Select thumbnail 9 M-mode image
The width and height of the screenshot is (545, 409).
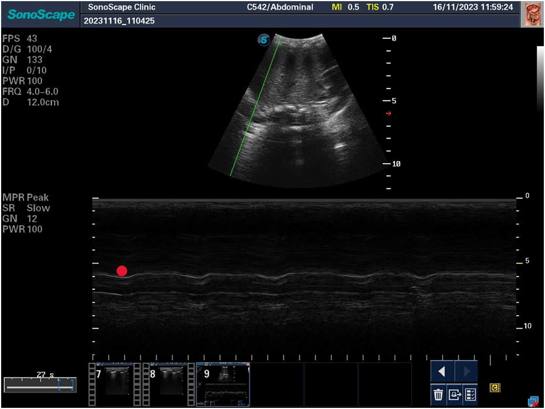pyautogui.click(x=223, y=384)
